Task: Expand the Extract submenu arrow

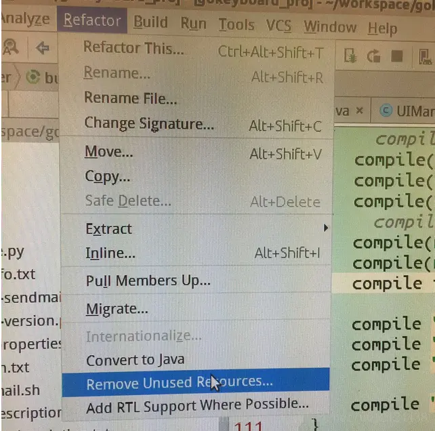Action: [326, 228]
